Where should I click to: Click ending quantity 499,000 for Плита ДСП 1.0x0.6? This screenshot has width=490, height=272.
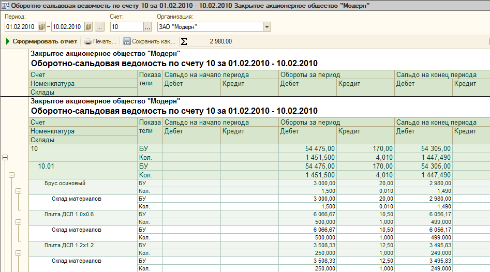click(x=423, y=222)
